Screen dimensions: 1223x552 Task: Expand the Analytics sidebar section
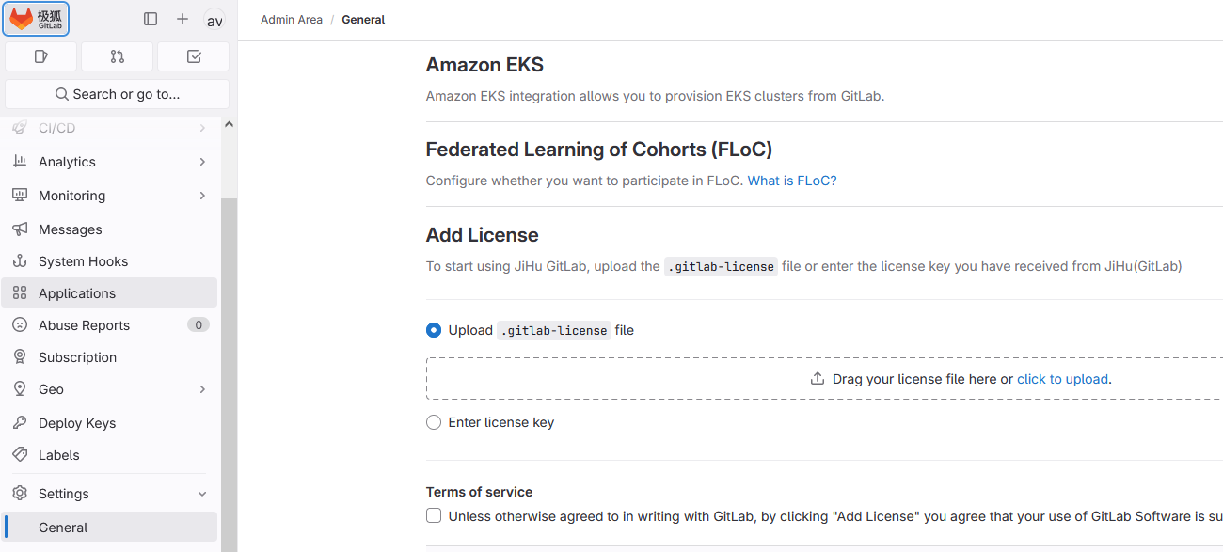coord(67,161)
